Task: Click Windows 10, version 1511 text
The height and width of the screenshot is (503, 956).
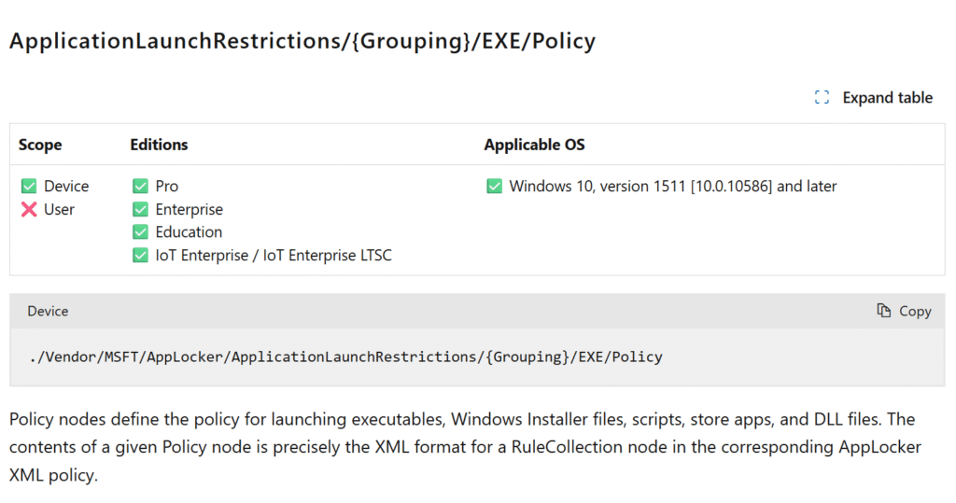Action: [673, 186]
